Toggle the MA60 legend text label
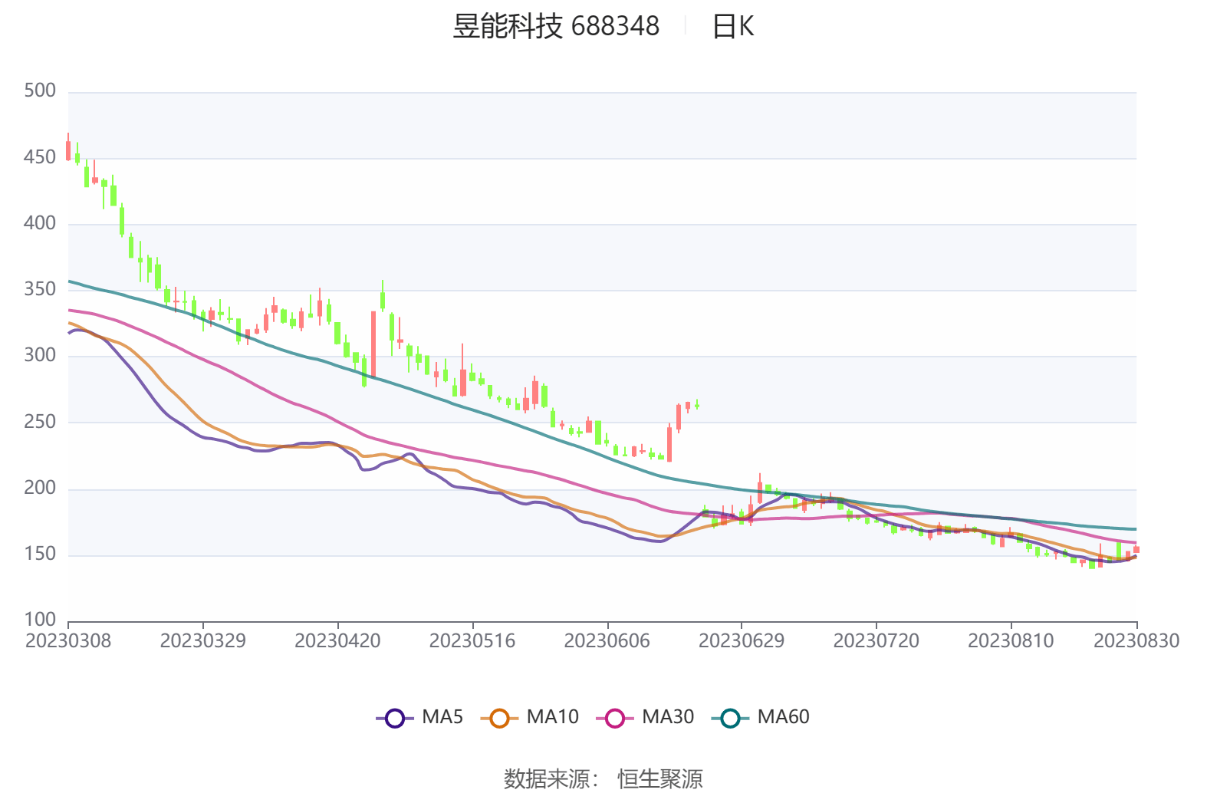Image resolution: width=1207 pixels, height=793 pixels. 783,717
